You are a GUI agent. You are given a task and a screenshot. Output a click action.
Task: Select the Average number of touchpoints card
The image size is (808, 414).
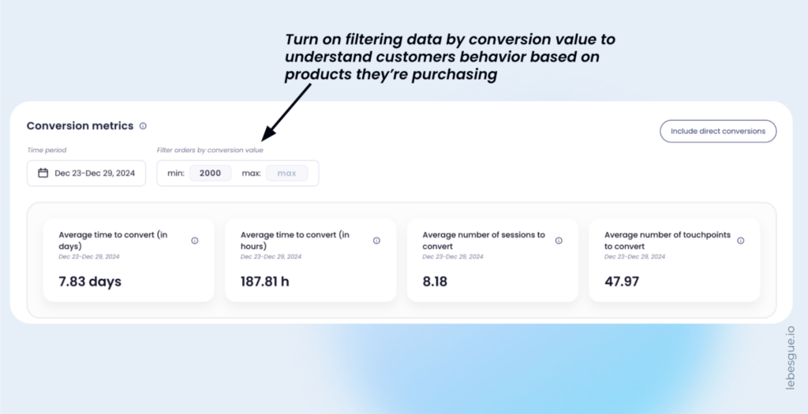(675, 260)
